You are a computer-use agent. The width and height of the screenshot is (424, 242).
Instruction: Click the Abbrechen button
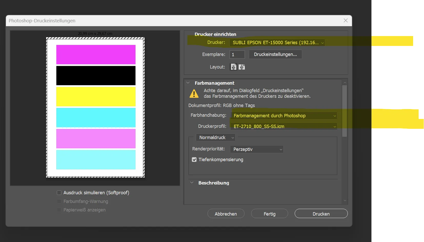(226, 214)
